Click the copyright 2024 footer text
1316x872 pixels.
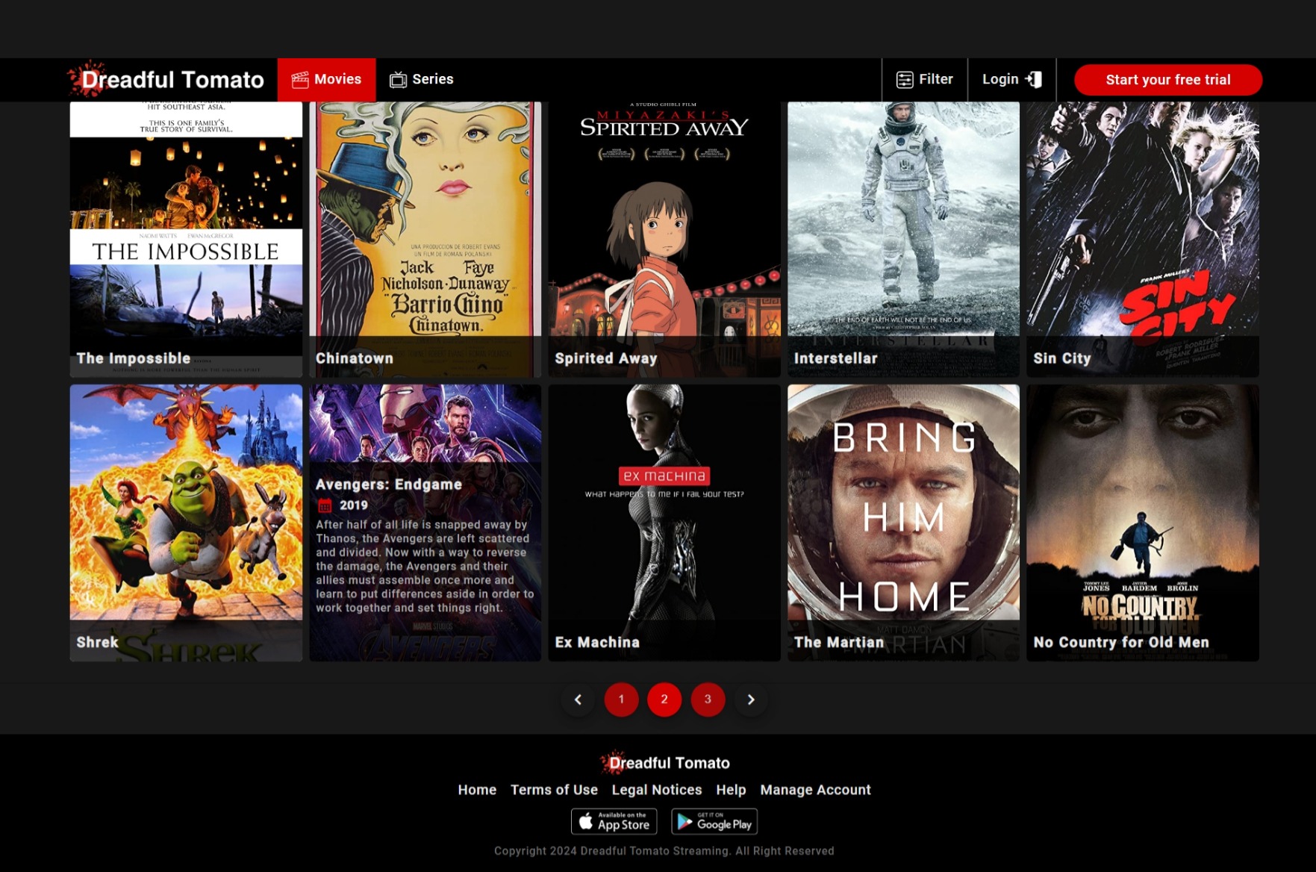(x=664, y=851)
